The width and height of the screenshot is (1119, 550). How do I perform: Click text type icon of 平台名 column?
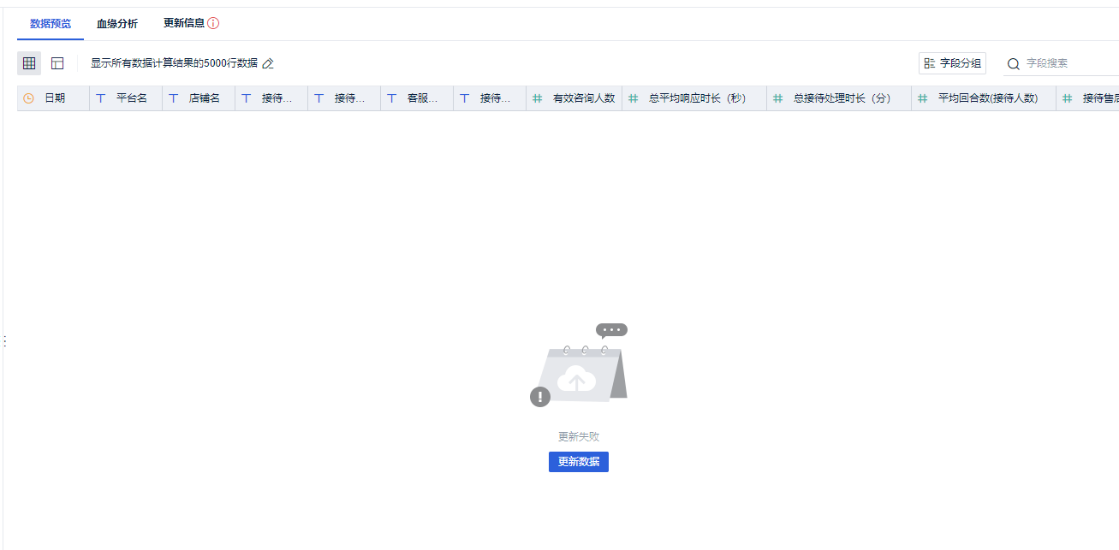pyautogui.click(x=101, y=98)
